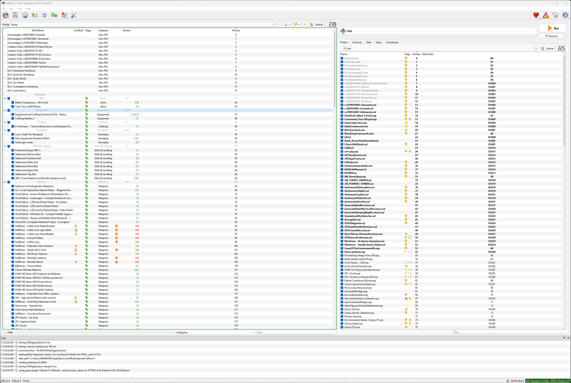Image resolution: width=571 pixels, height=383 pixels.
Task: Install a new mod from archive icon
Action: tap(15, 15)
